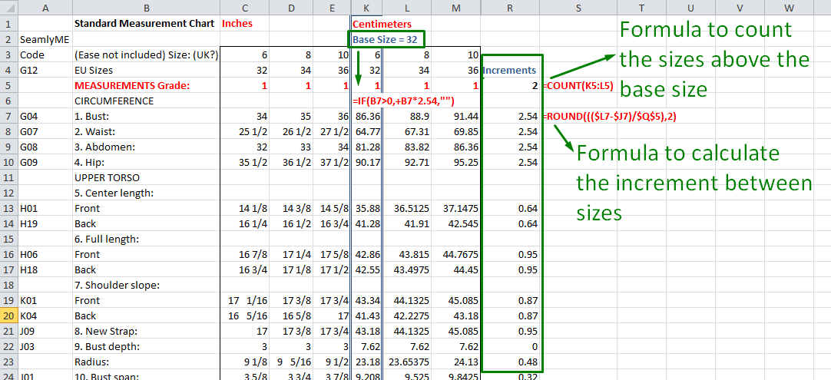Viewport: 831px width, 380px height.
Task: Click the 'Base Size = 32' cell
Action: coord(387,39)
